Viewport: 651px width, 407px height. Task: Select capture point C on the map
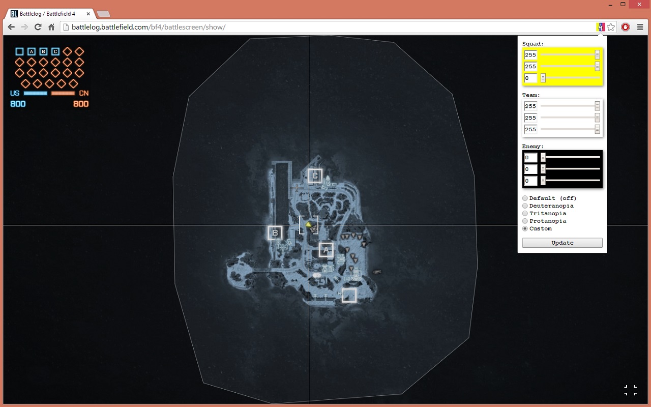pyautogui.click(x=315, y=176)
